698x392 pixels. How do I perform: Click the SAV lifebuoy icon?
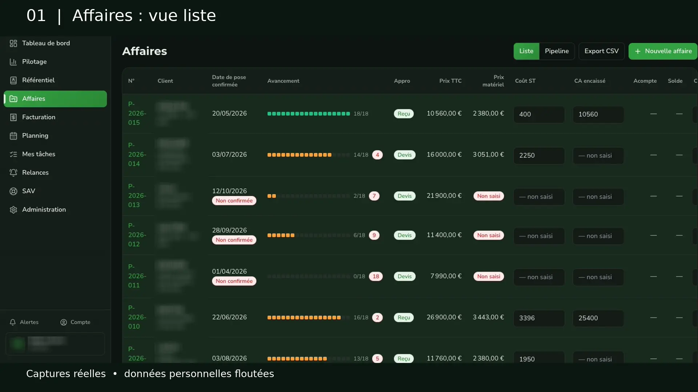(x=13, y=191)
